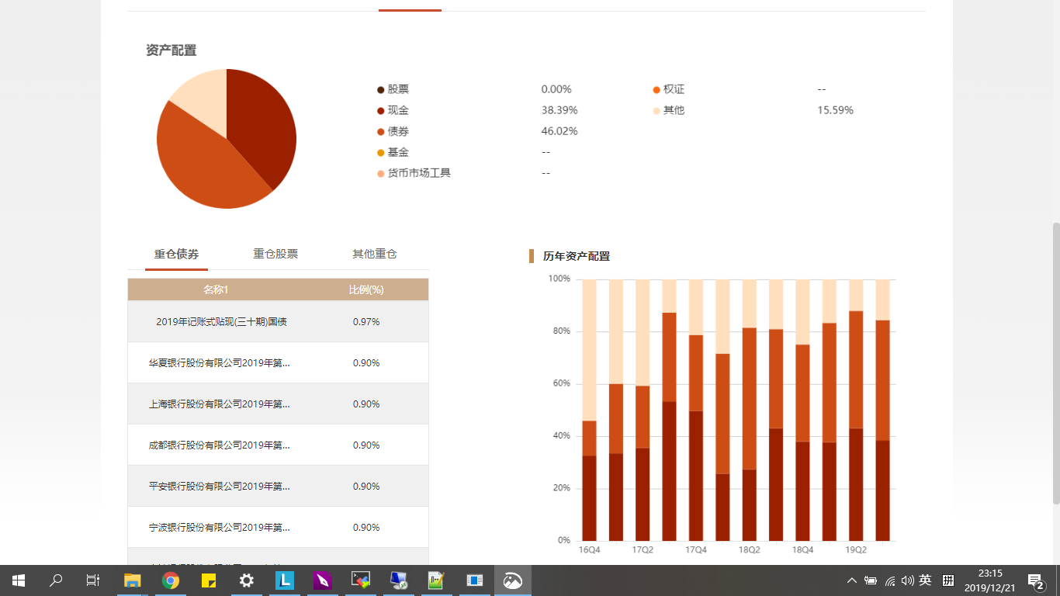Open File Explorer from taskbar
Screen dimensions: 1060x596
coord(133,580)
